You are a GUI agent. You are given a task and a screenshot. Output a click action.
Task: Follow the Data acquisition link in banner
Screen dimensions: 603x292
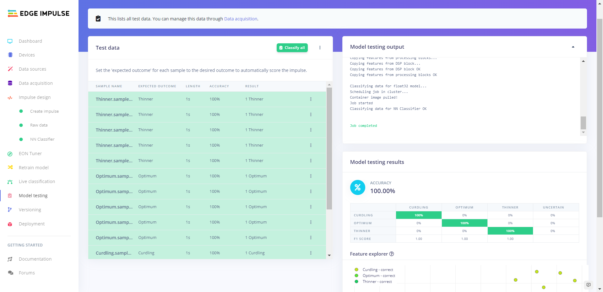click(x=241, y=19)
